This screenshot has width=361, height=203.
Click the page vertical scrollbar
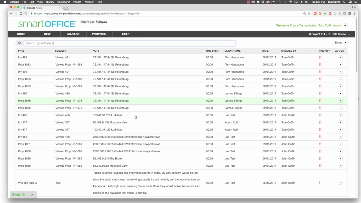[x=356, y=45]
